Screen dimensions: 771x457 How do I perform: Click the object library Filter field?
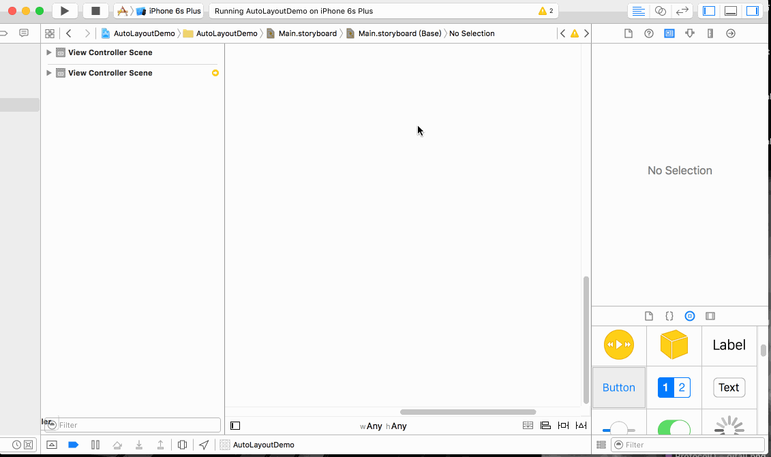[x=688, y=445]
